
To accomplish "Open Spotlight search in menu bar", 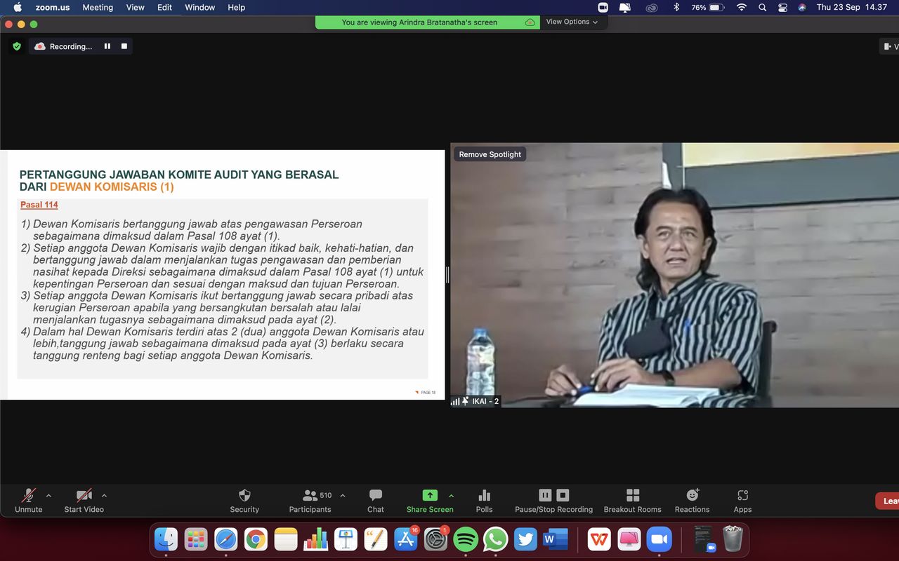I will point(763,7).
